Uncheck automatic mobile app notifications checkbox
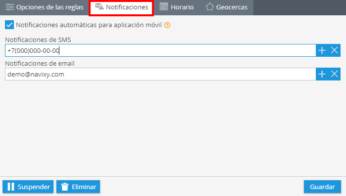 [9, 25]
